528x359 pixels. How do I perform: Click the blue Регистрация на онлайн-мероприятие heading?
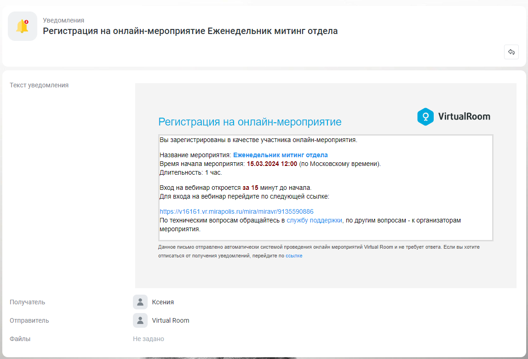[250, 122]
